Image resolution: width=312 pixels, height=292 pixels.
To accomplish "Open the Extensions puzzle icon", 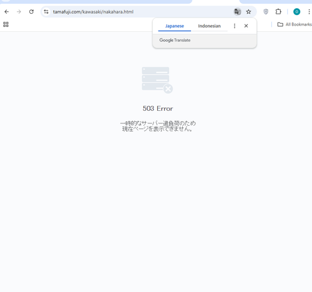I will pos(278,12).
